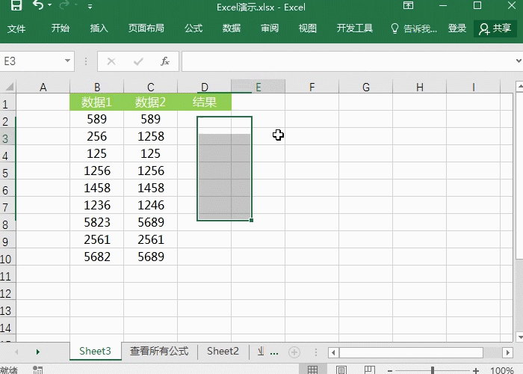Add a new sheet with plus icon
Viewport: 523px width, 374px height.
[294, 352]
